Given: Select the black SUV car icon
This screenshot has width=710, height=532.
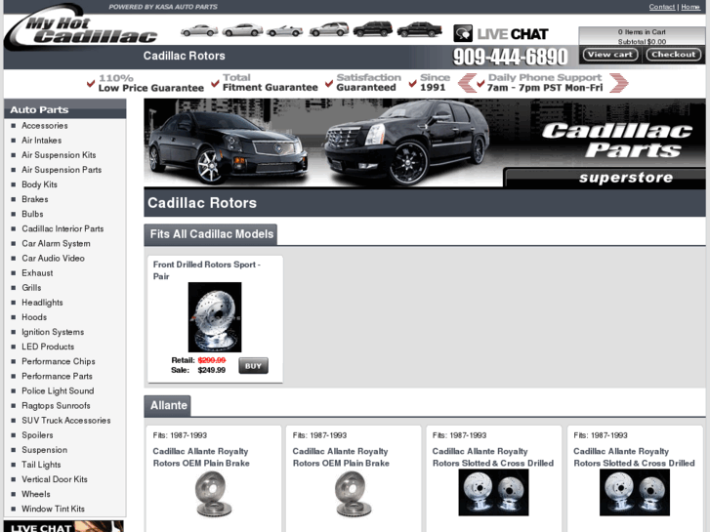Looking at the screenshot, I should [373, 29].
